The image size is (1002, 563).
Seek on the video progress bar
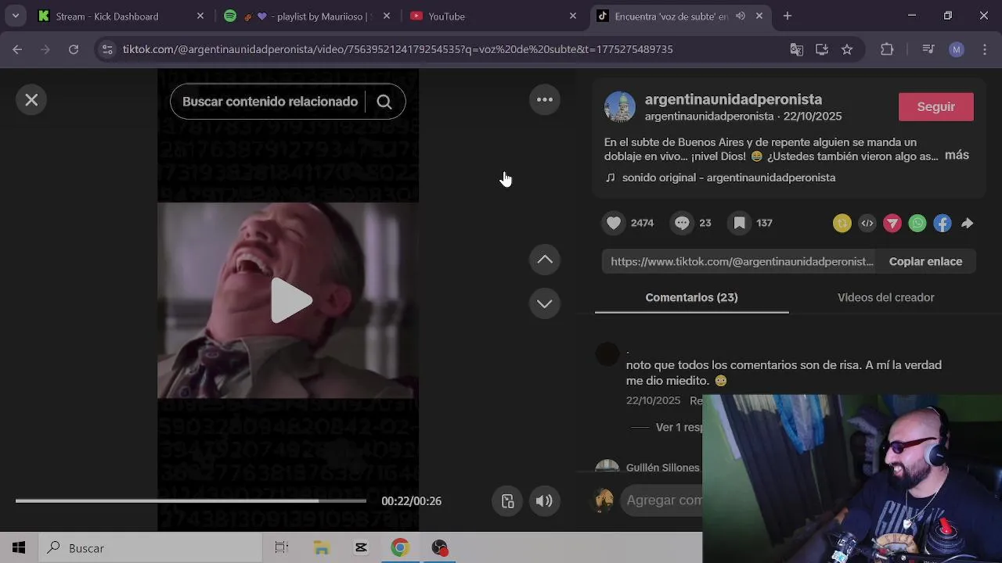(x=191, y=500)
